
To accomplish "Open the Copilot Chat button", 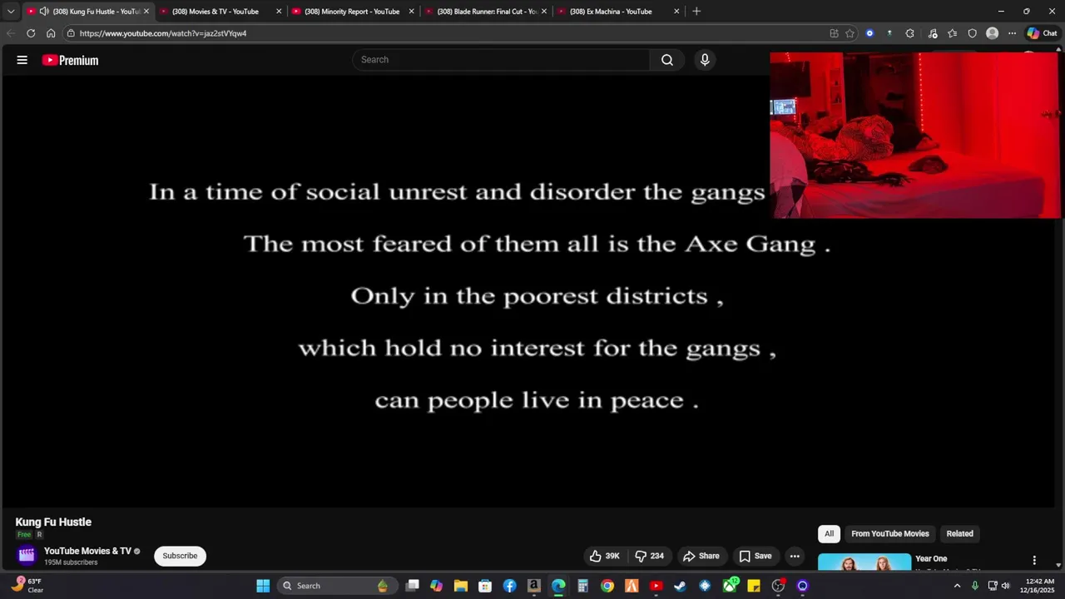I will point(1042,33).
